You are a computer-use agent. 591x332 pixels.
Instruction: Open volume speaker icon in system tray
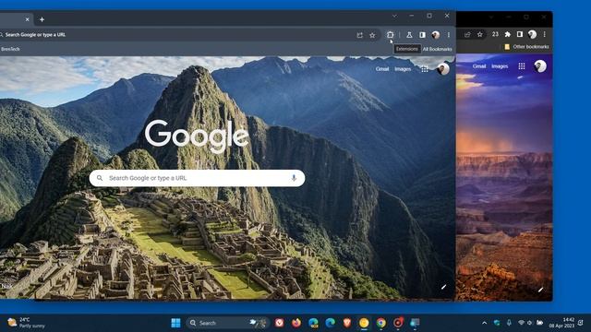tap(529, 323)
